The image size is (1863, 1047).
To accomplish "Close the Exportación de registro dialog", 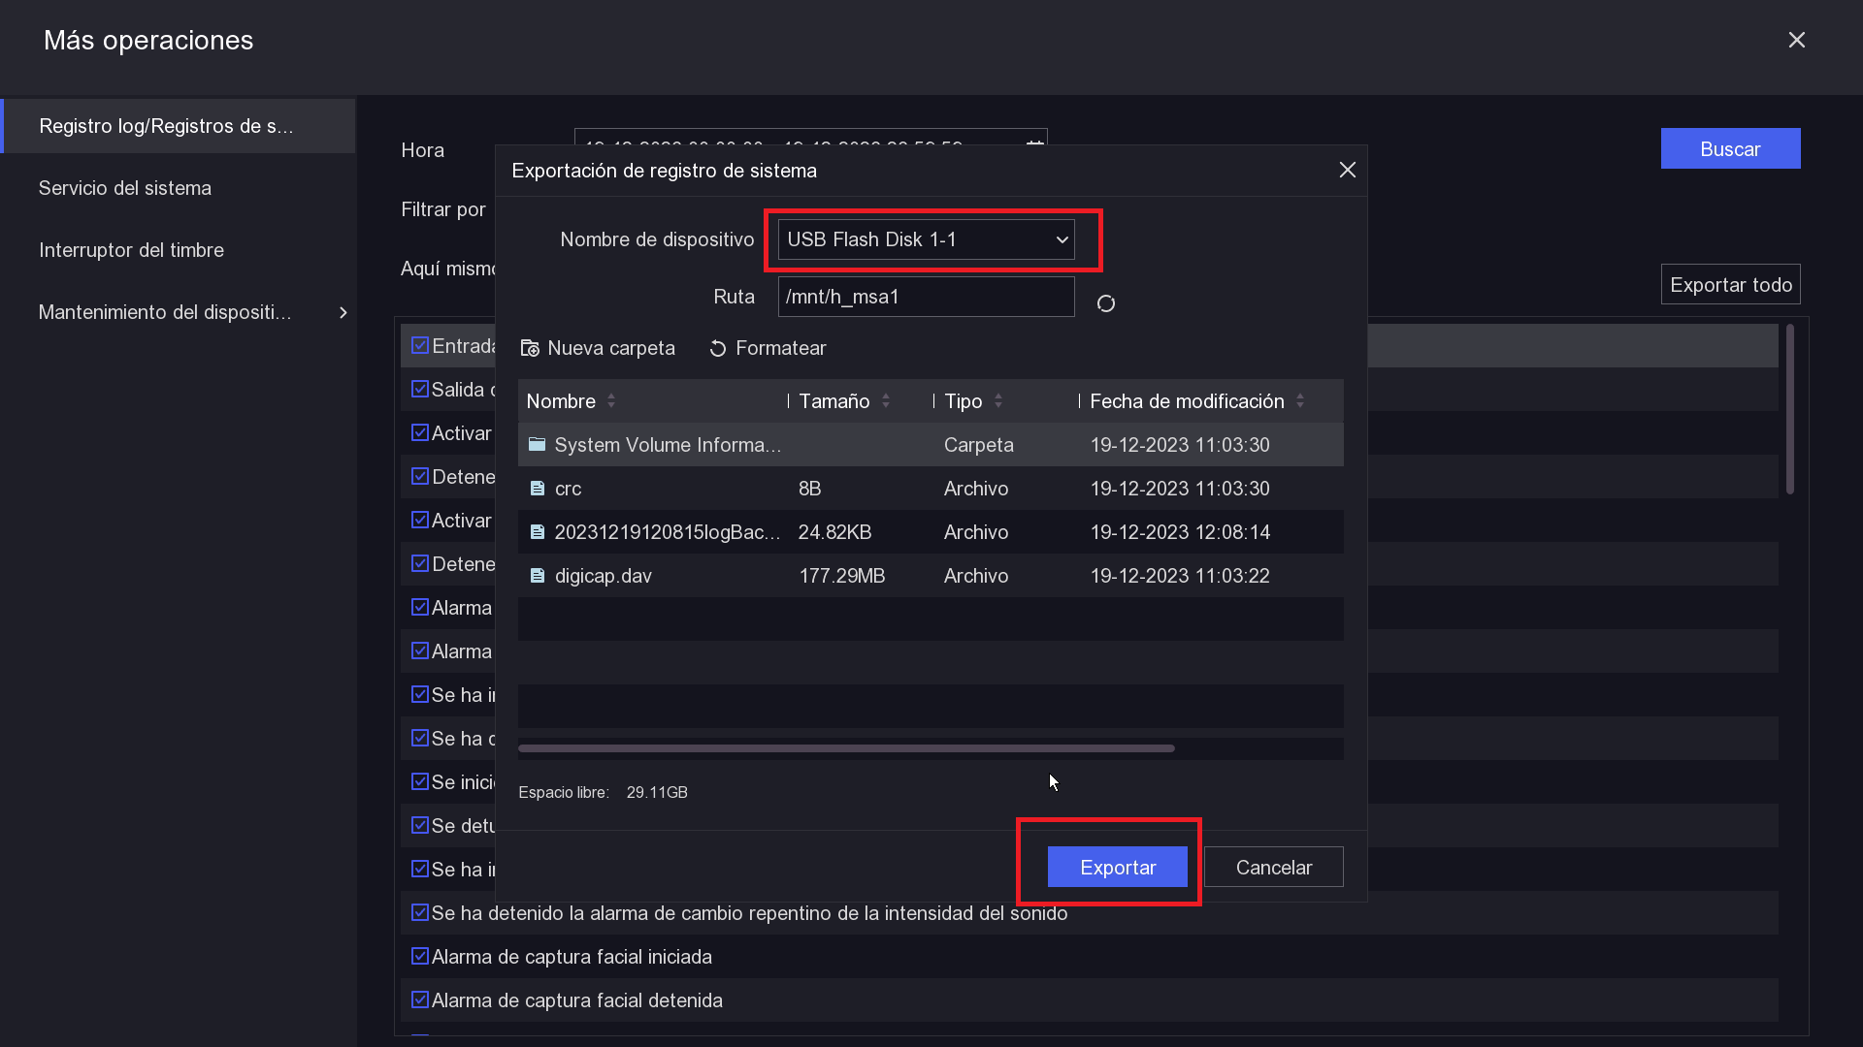I will pyautogui.click(x=1347, y=170).
